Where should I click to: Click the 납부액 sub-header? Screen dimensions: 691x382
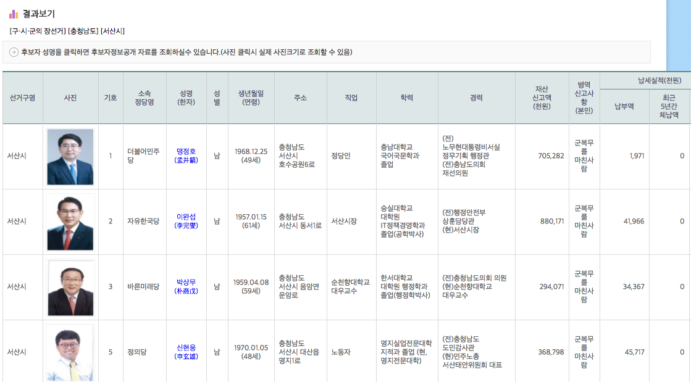(624, 106)
